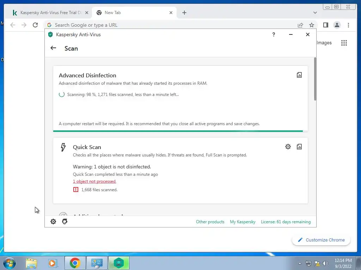Show hidden system tray icons
The image size is (361, 270).
tap(300, 263)
